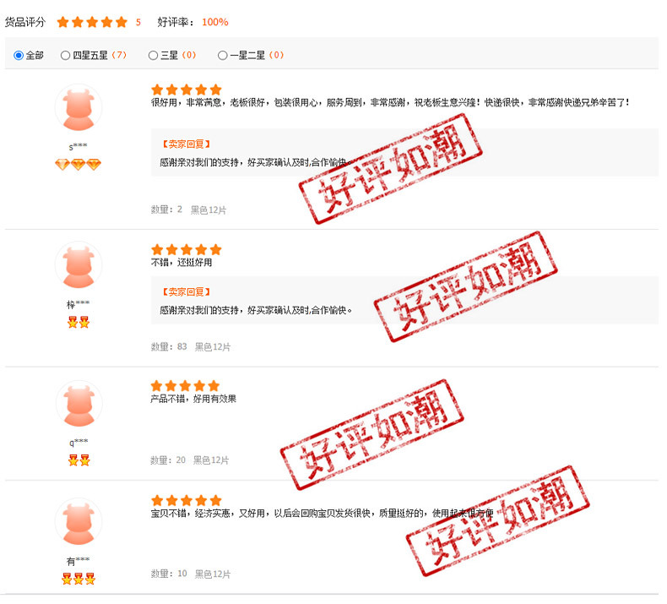Click three medal badges under 有***
Viewport: 667px width, 604px height.
tap(79, 579)
